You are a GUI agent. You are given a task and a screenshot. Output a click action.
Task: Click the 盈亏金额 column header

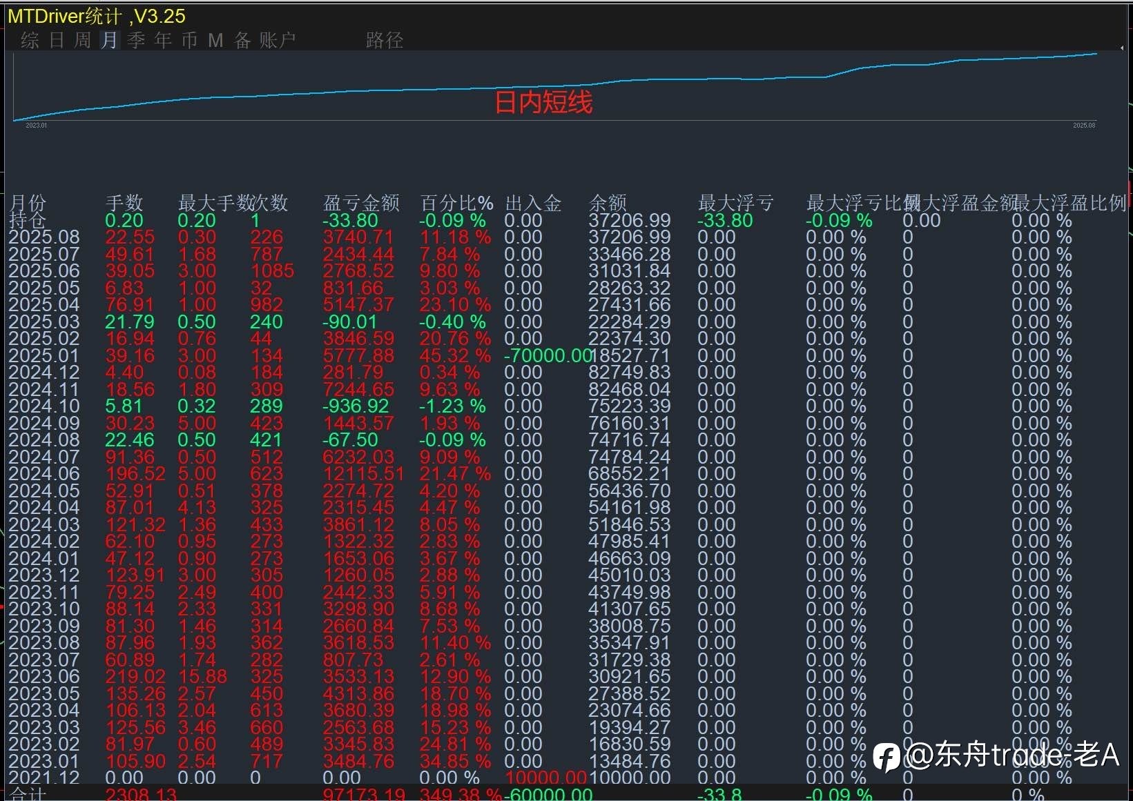tap(361, 203)
